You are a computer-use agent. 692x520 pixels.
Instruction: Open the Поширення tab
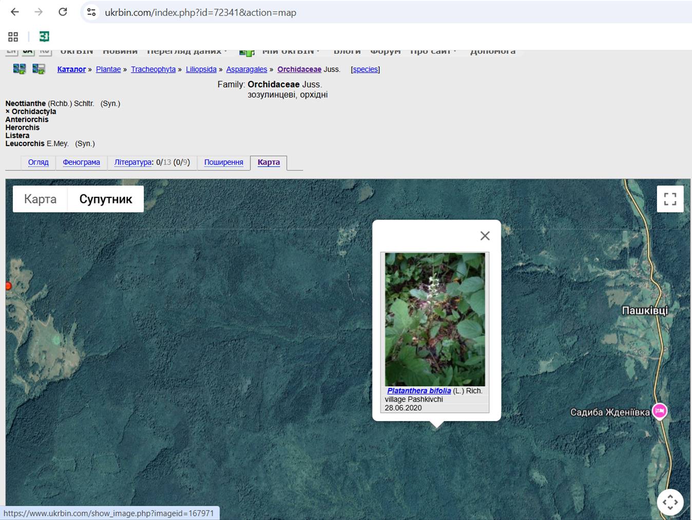223,163
